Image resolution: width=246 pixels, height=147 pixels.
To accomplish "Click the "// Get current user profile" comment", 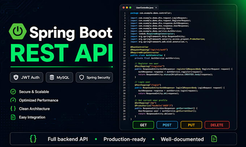I will (x=151, y=100).
